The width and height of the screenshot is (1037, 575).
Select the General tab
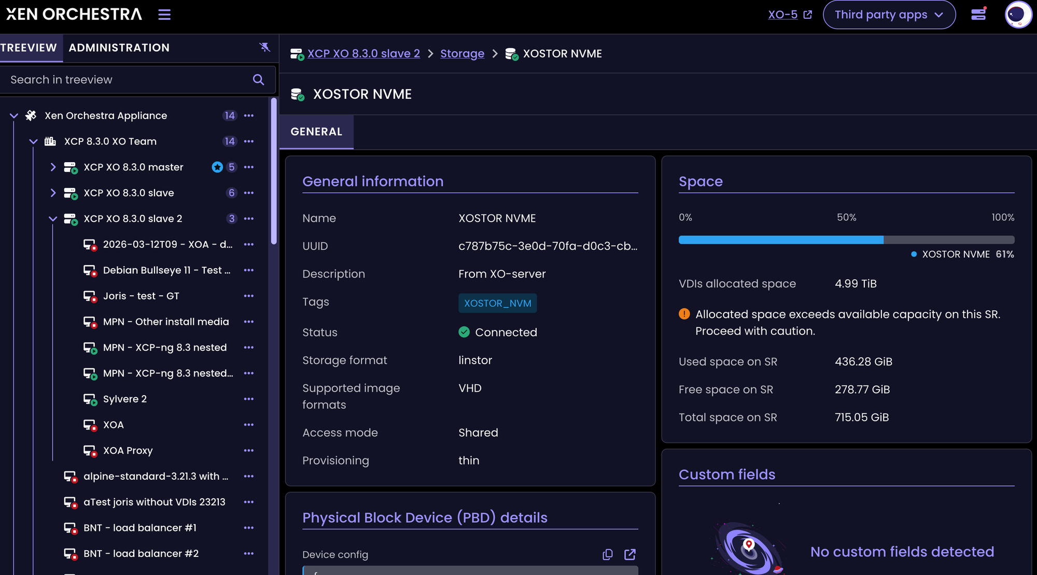(x=316, y=132)
